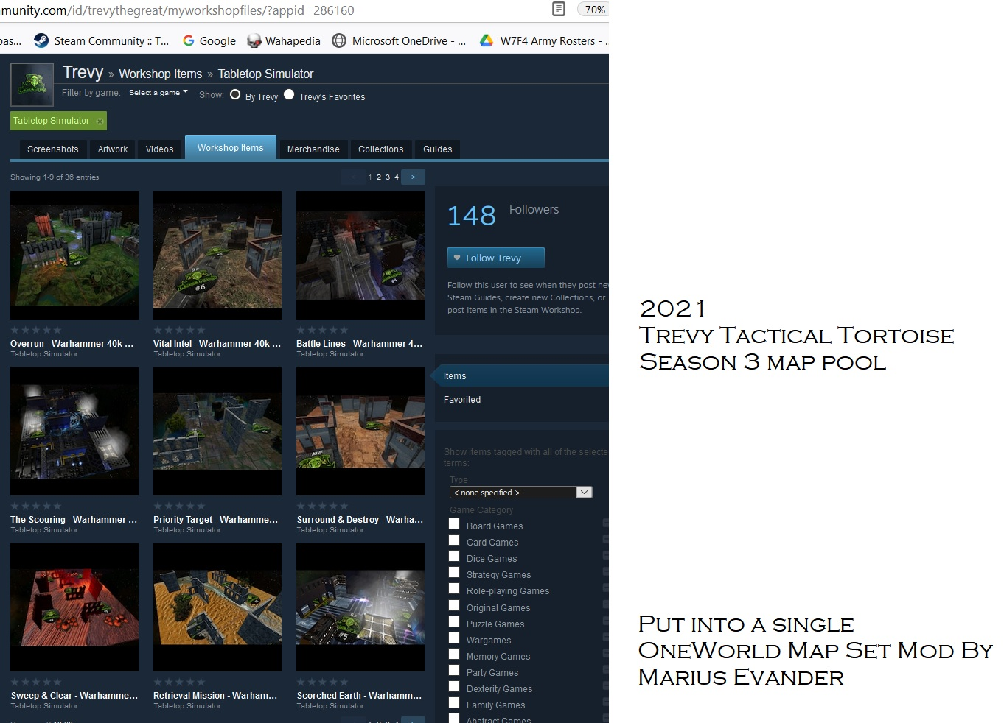
Task: Check the Board Games category box
Action: pyautogui.click(x=454, y=524)
